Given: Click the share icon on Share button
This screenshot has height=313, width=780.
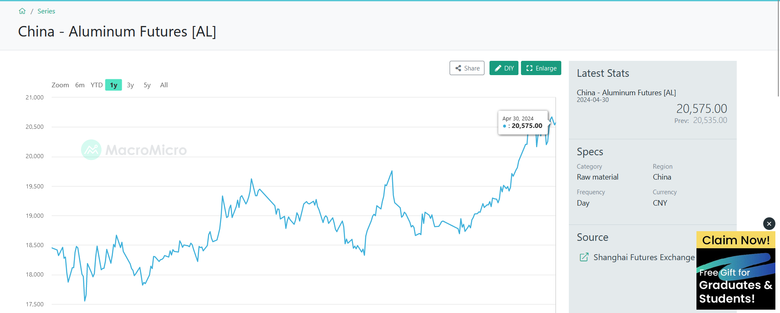Looking at the screenshot, I should click(458, 68).
